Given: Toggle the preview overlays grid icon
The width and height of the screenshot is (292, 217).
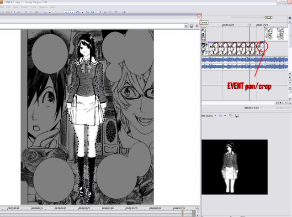Looking at the screenshot, I should click(221, 116).
